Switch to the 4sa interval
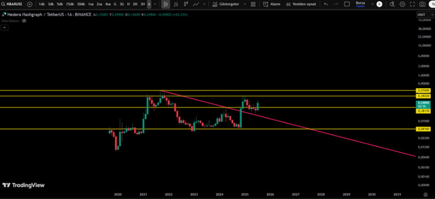The width and height of the screenshot is (435, 199). click(108, 4)
